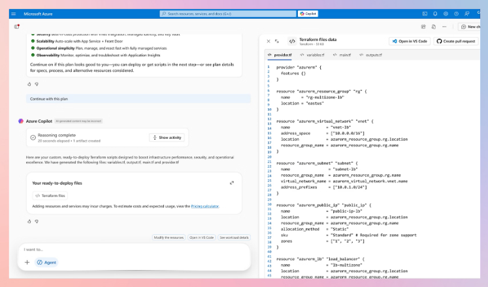488x287 pixels.
Task: Toggle the Agent mode button
Action: click(46, 262)
